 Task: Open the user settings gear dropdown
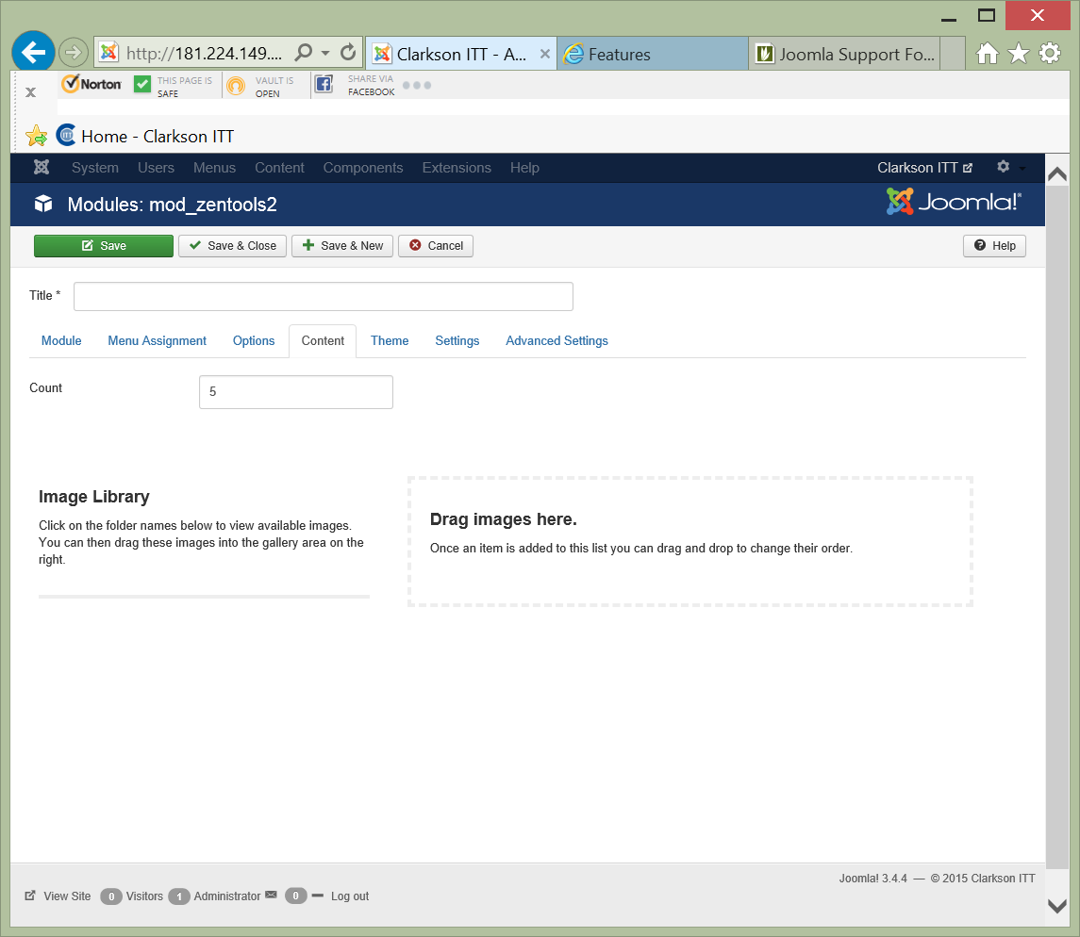click(x=1011, y=167)
